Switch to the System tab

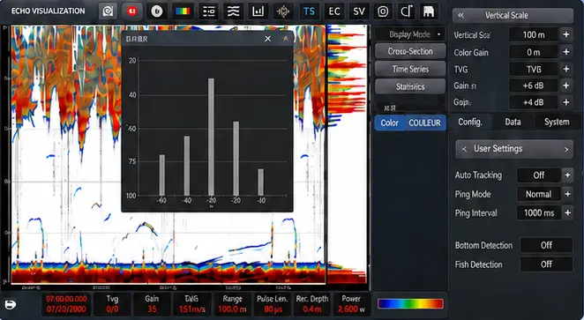tap(557, 122)
